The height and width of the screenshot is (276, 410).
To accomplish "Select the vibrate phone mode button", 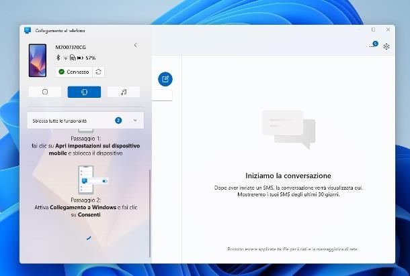I will tap(84, 92).
